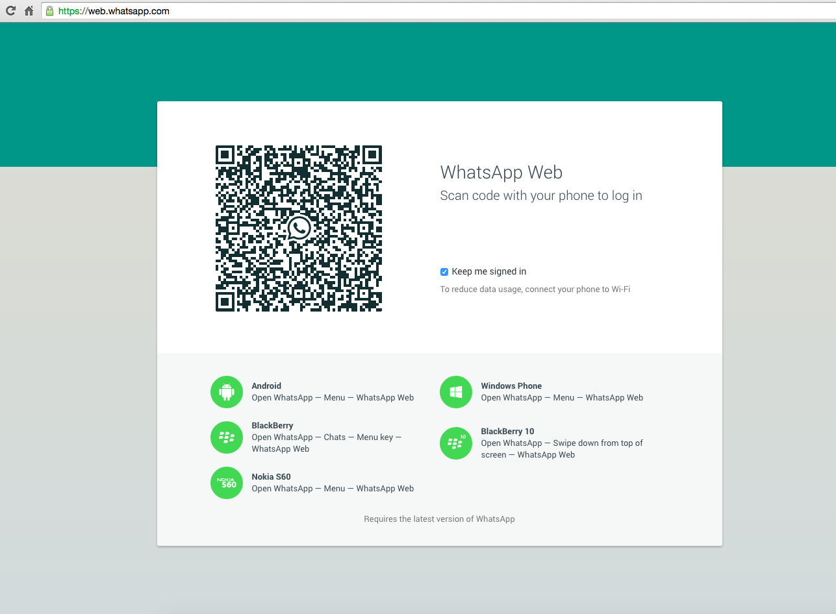Click the BlackBerry 10 heading text
The image size is (836, 614).
click(x=507, y=432)
